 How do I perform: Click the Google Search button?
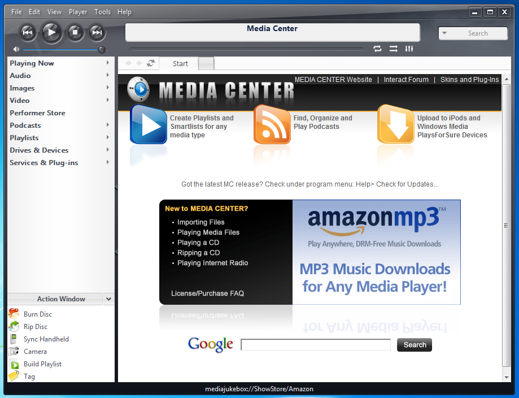[x=415, y=345]
